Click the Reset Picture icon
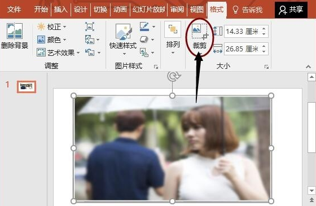Screen dimensions: 316x206 90,52
